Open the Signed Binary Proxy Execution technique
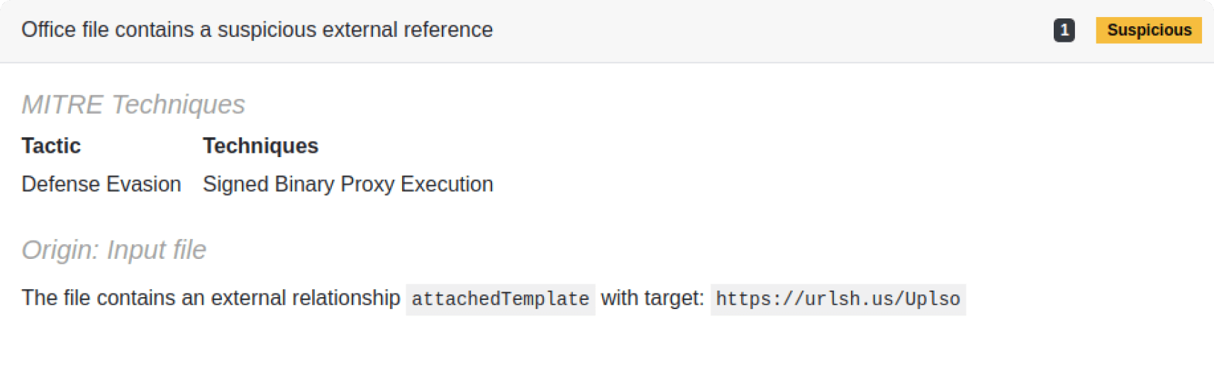This screenshot has height=382, width=1214. (x=347, y=184)
